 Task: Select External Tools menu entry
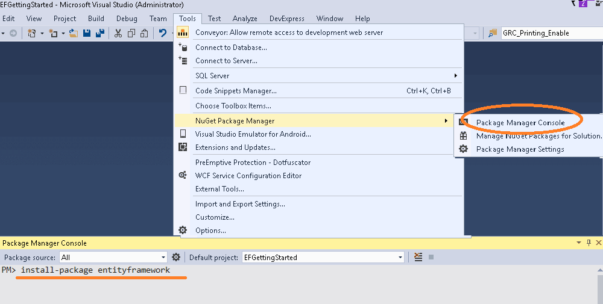[x=219, y=188]
